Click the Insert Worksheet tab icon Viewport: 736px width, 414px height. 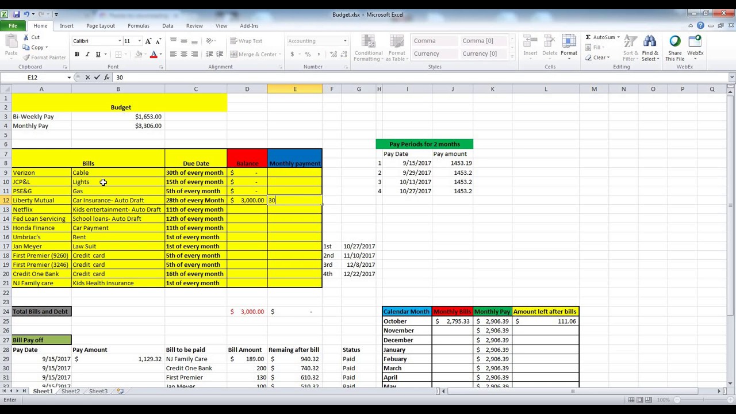(120, 392)
